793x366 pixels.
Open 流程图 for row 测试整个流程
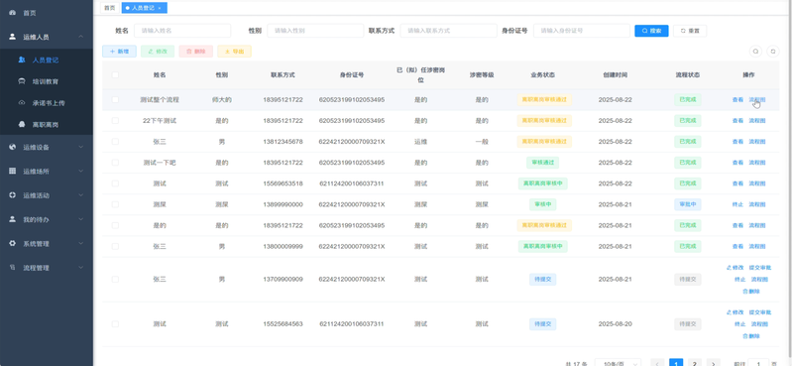(757, 100)
